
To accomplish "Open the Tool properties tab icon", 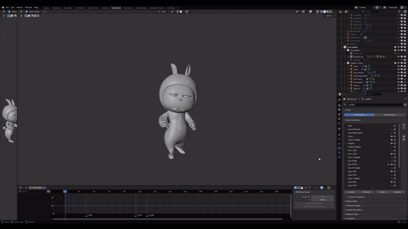I will (339, 100).
